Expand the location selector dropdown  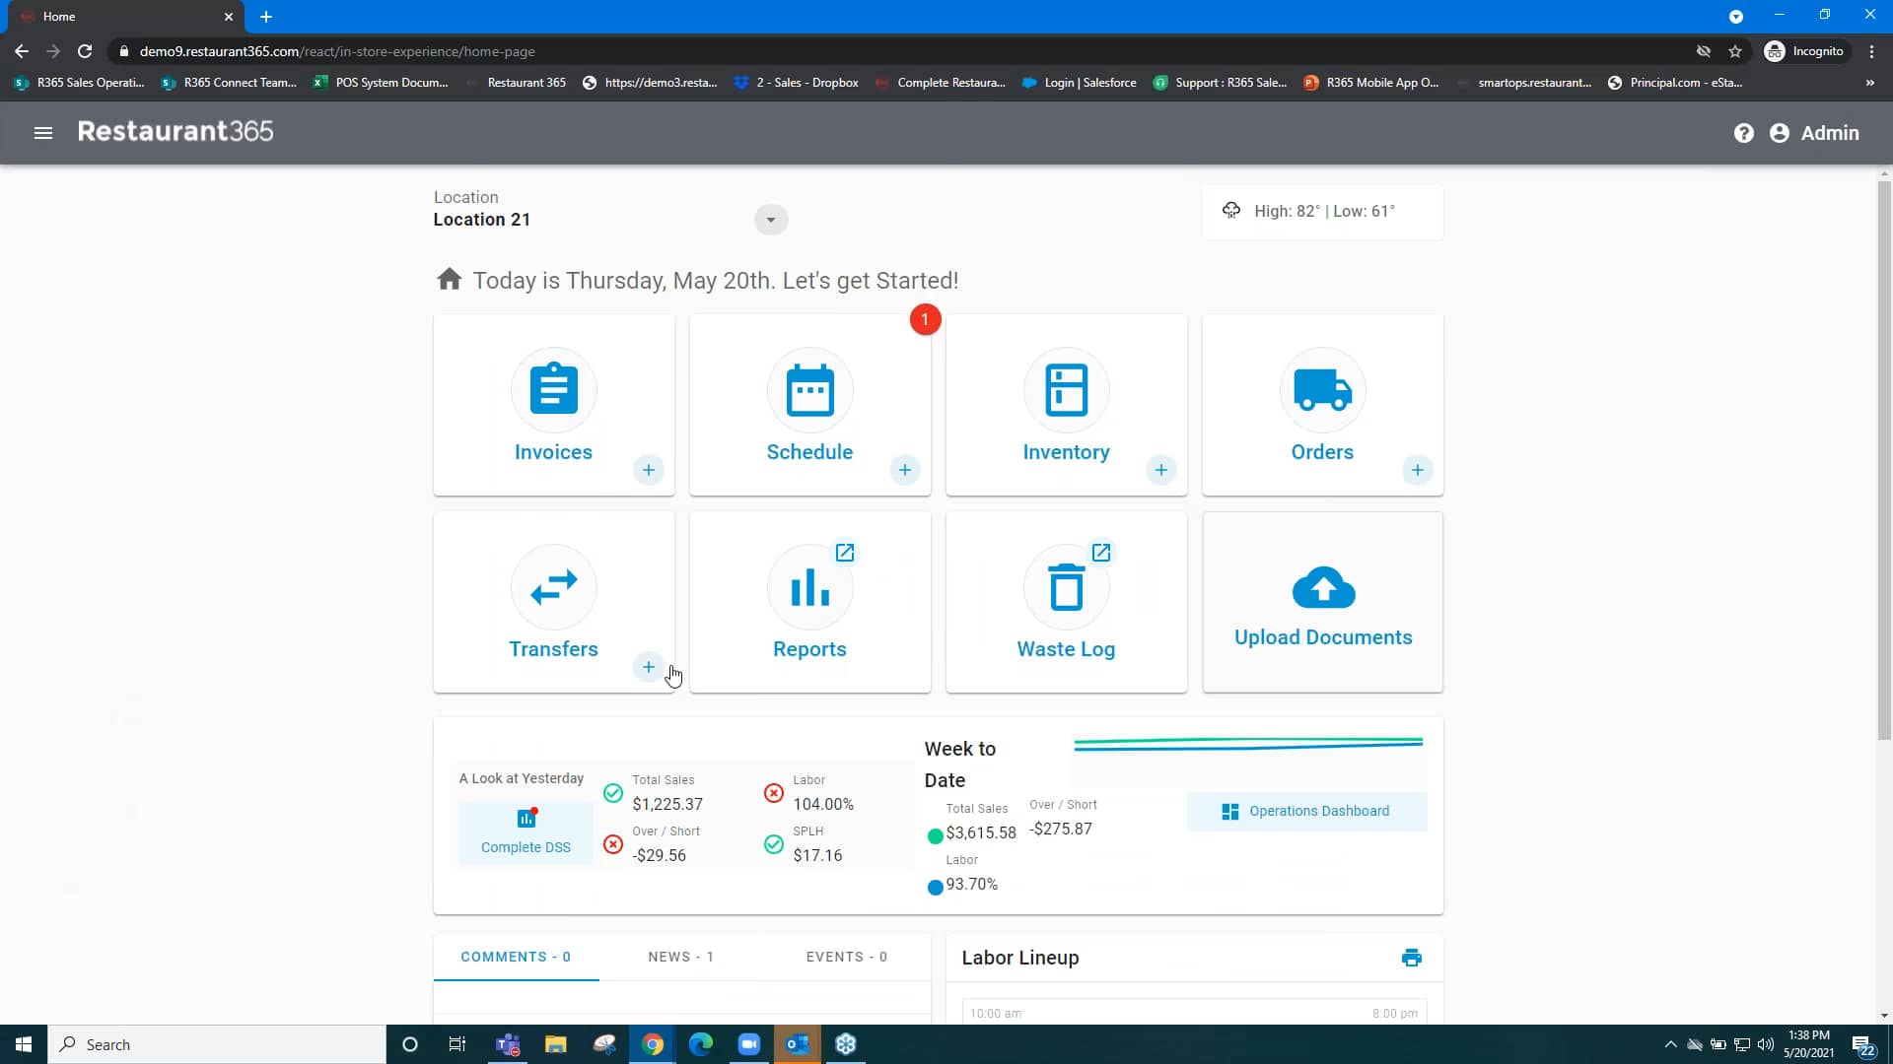pyautogui.click(x=770, y=219)
